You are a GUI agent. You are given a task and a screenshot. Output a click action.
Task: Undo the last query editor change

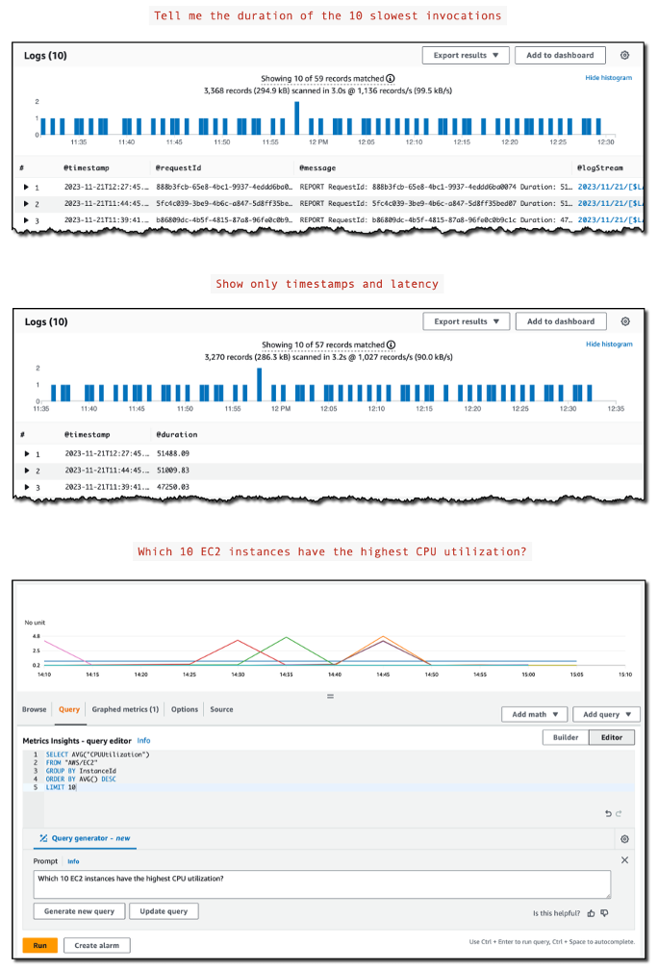click(608, 813)
